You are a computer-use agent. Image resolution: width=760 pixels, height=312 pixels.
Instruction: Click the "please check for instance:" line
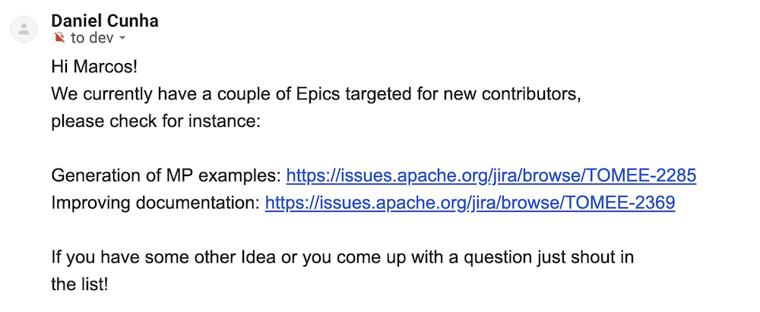point(156,121)
